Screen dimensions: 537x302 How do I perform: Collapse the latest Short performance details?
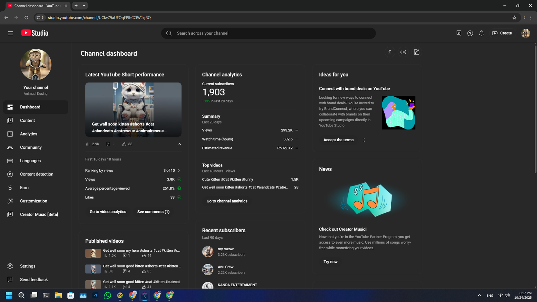click(179, 144)
